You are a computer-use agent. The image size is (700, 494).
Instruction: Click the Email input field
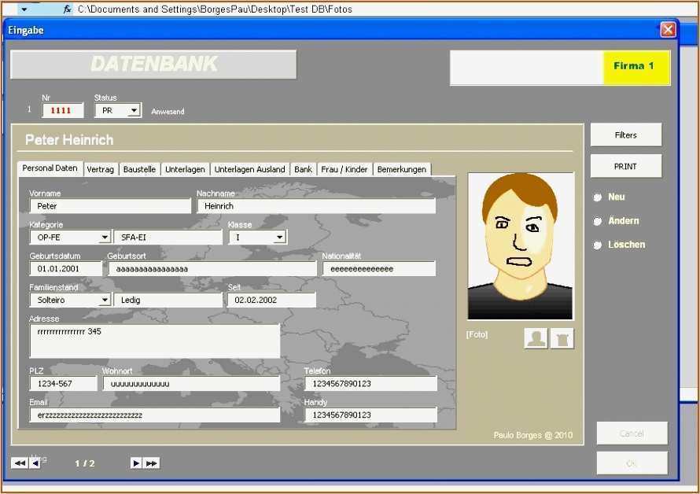tap(155, 415)
